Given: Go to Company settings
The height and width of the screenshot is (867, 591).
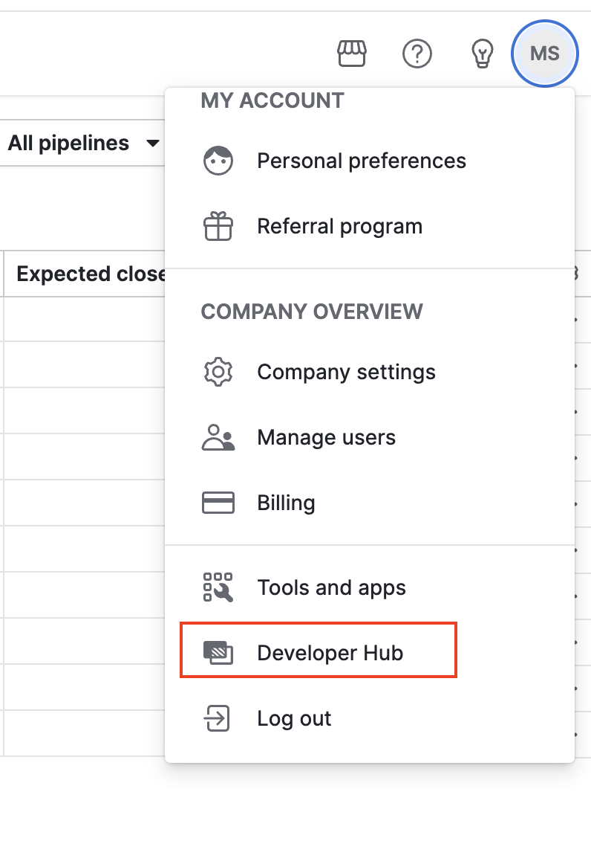Looking at the screenshot, I should [x=370, y=372].
